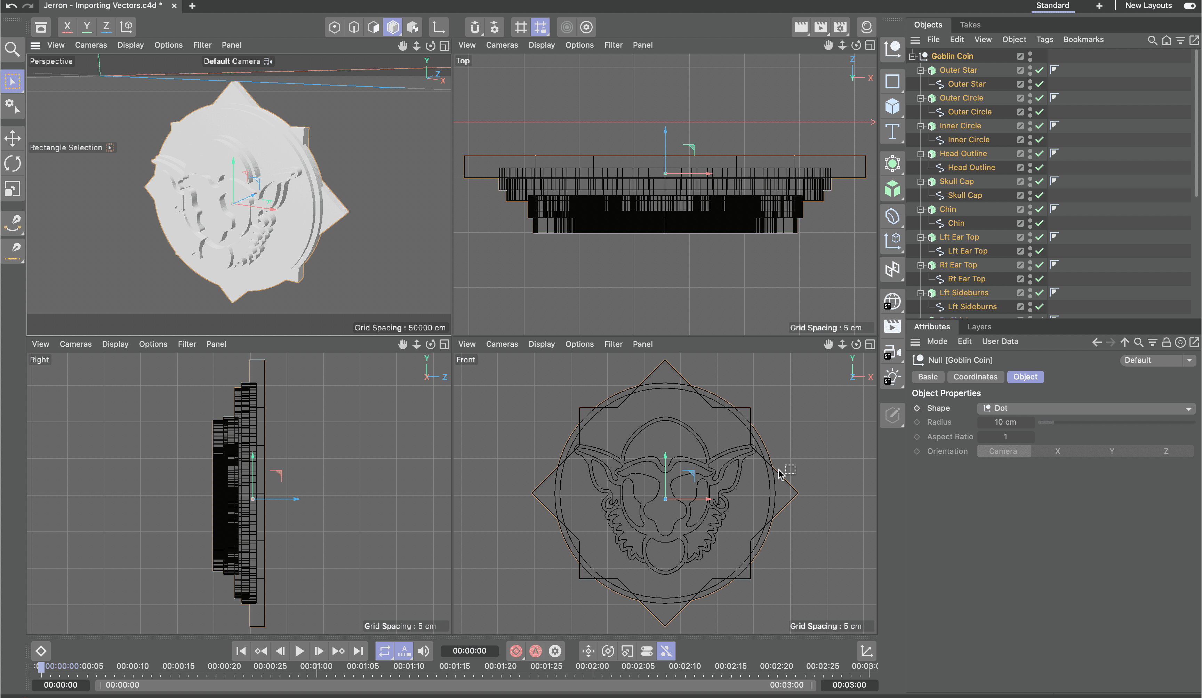Click the Text spline tool icon

[x=892, y=131]
